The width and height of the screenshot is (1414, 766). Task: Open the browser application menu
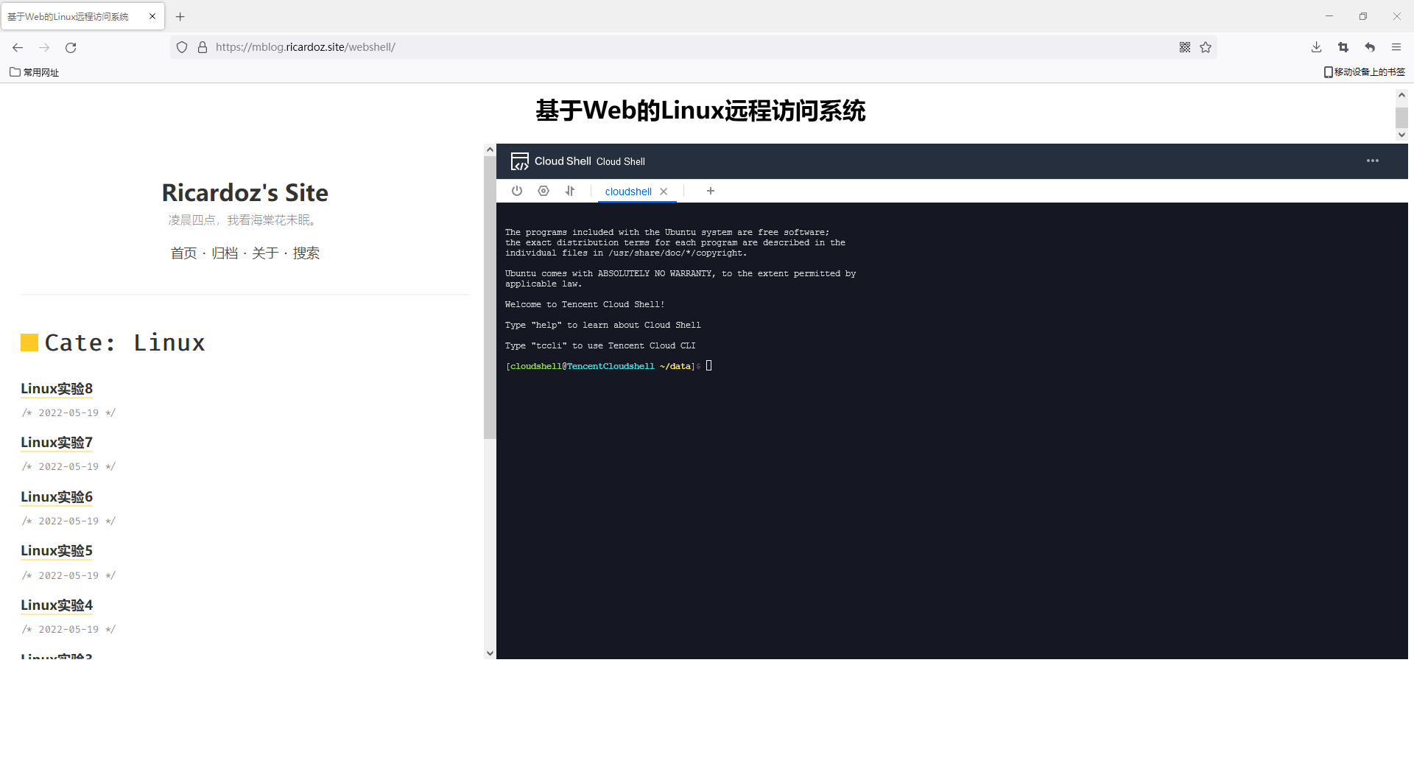click(1396, 47)
